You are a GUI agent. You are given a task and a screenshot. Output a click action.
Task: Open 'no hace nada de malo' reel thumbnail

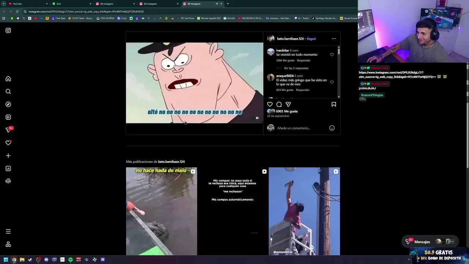[x=162, y=211]
